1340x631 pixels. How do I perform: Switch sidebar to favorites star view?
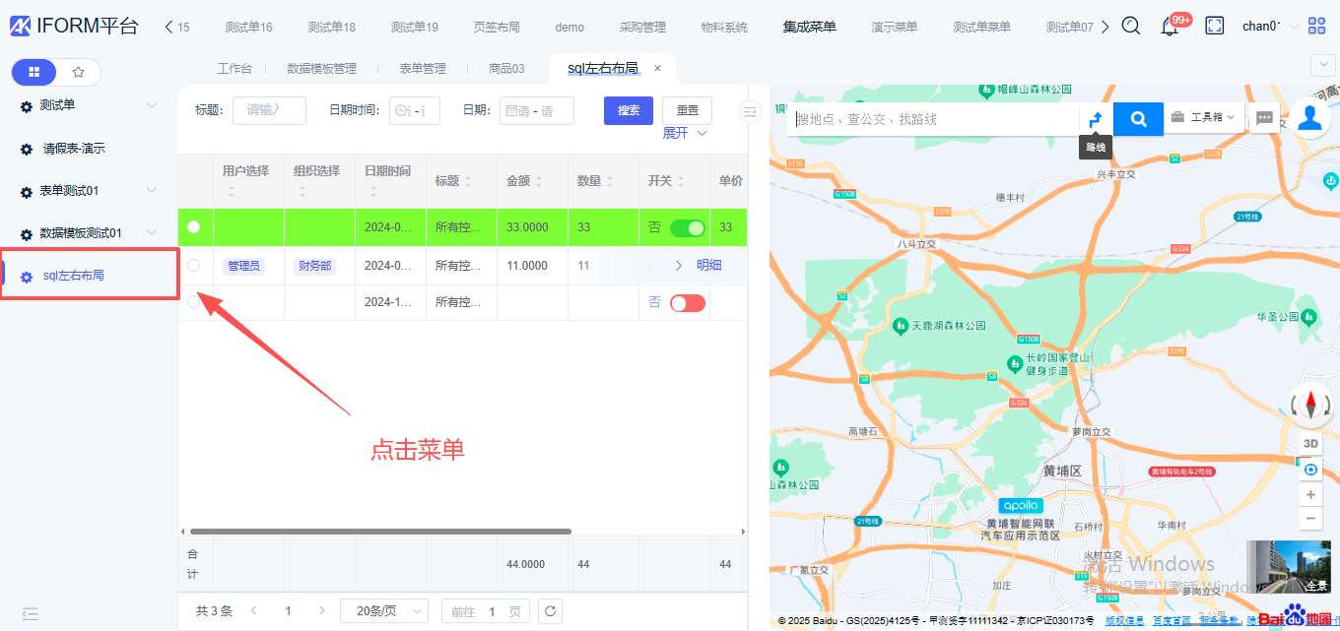(x=79, y=72)
